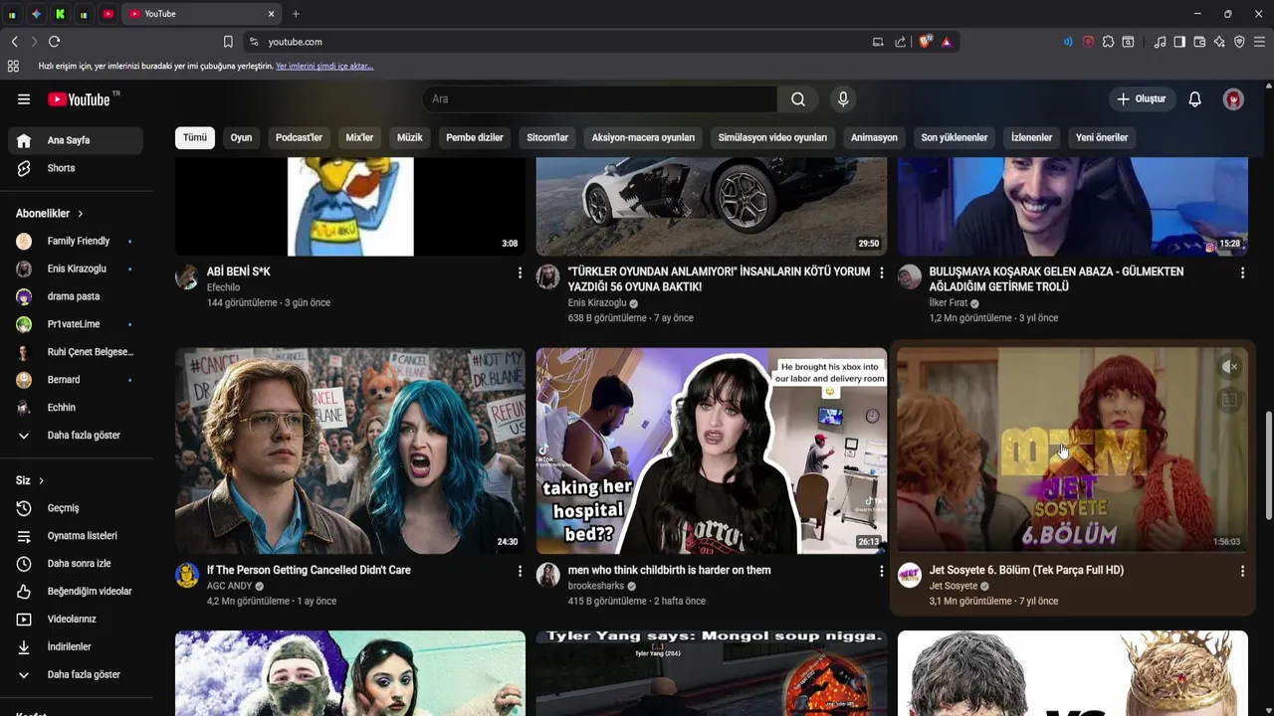Open Brave Rewards triangle icon
Viewport: 1274px width, 716px height.
[947, 42]
